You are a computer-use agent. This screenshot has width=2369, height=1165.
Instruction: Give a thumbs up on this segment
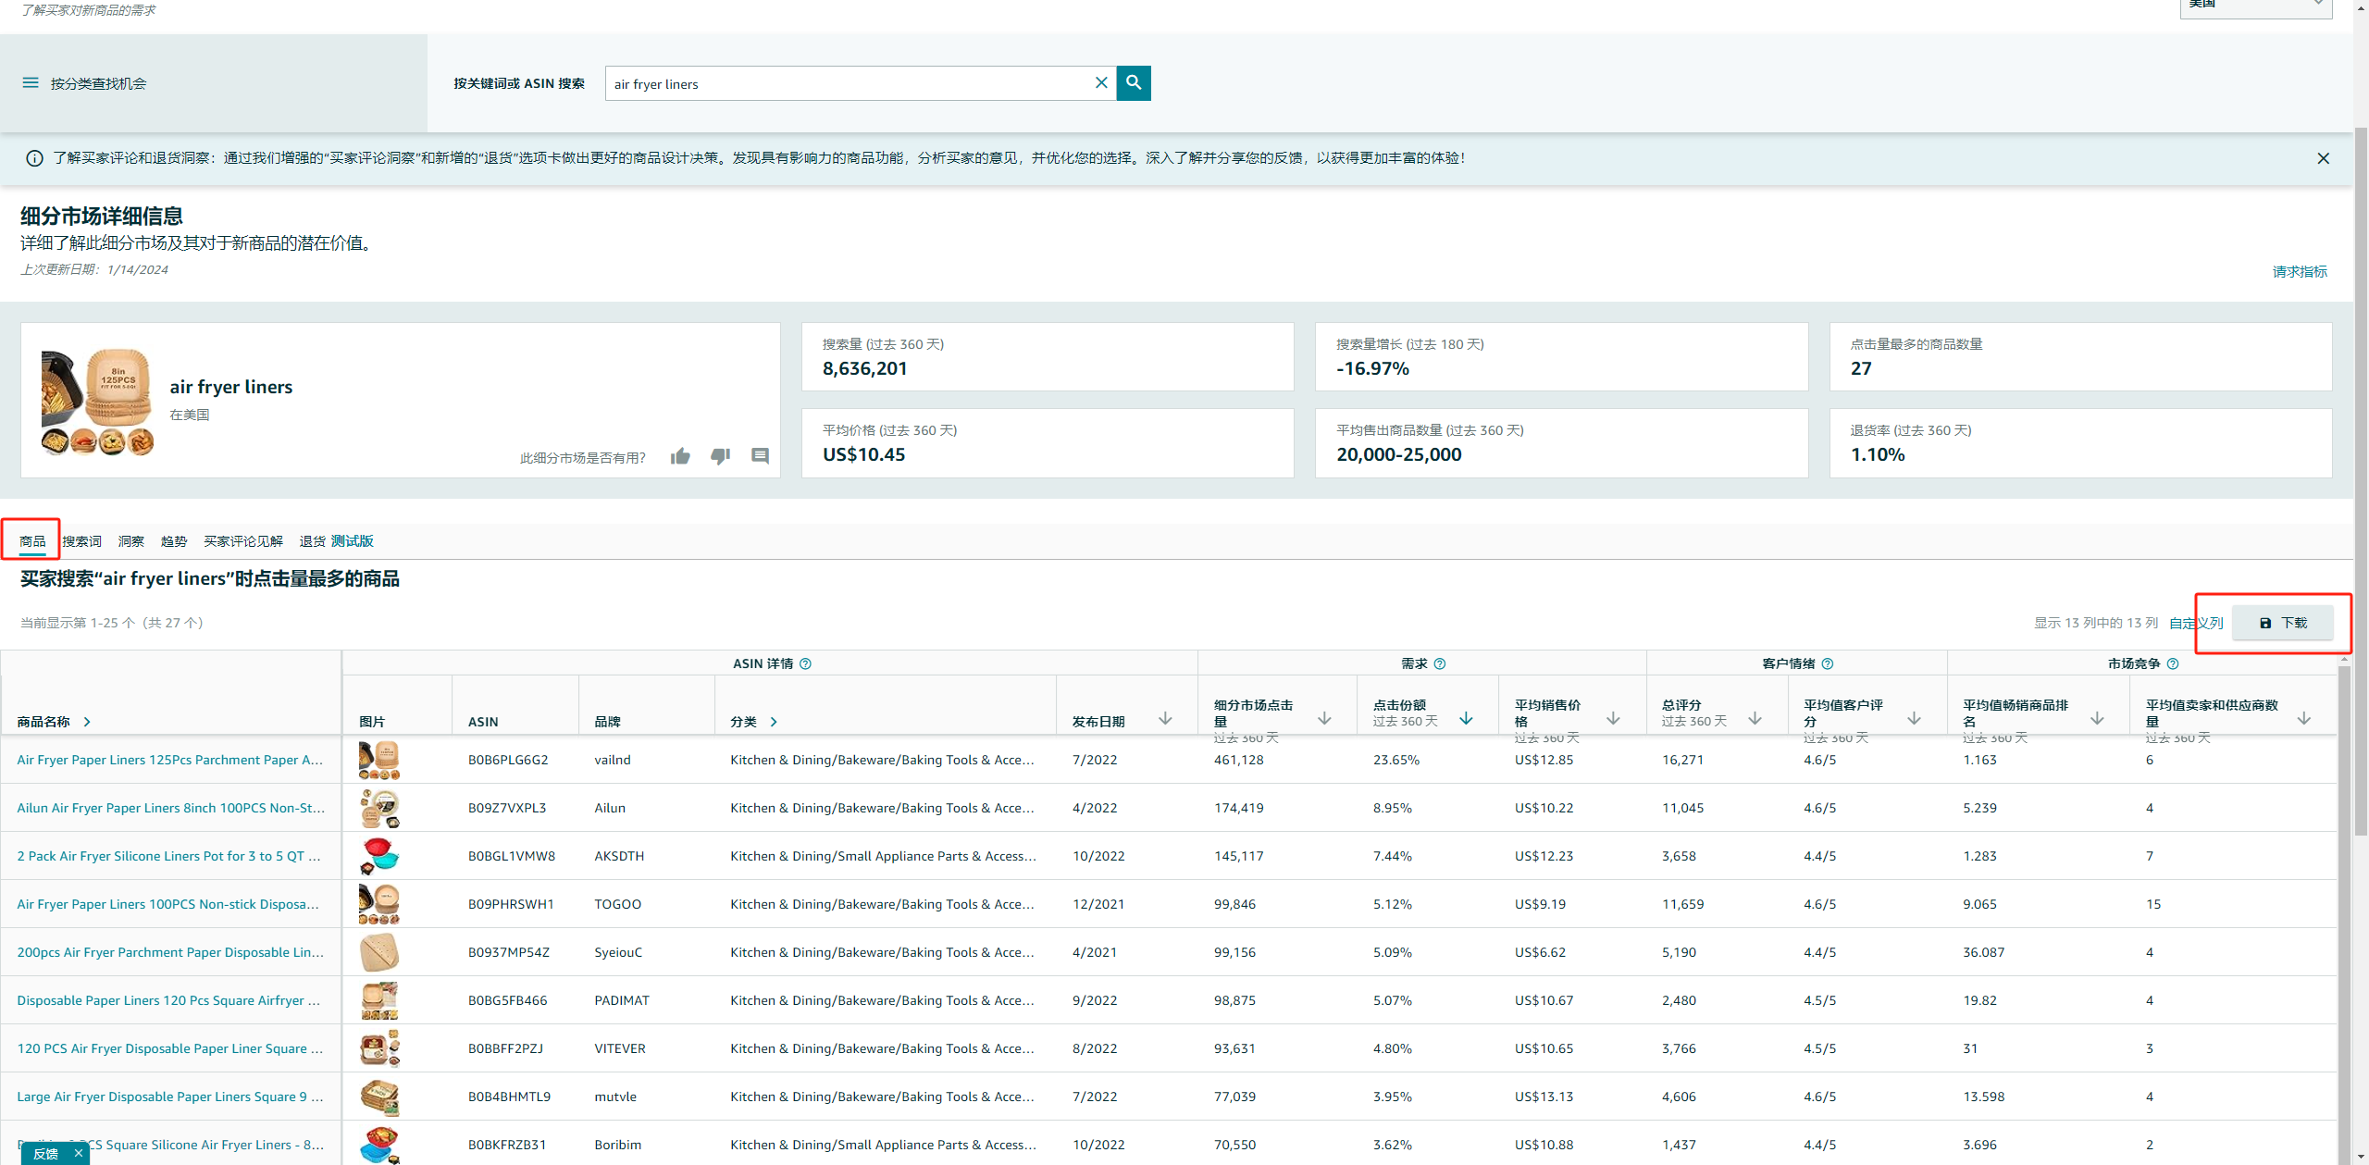(x=680, y=456)
